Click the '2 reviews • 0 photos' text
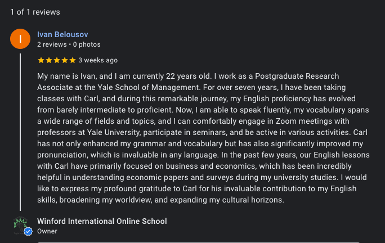 click(x=69, y=44)
